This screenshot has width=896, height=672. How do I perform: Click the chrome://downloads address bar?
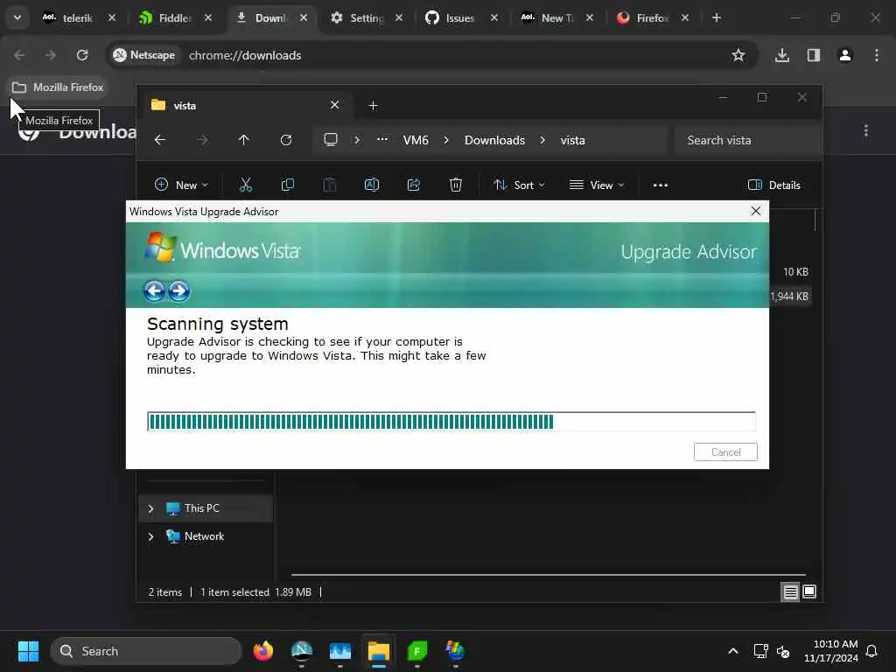coord(245,55)
